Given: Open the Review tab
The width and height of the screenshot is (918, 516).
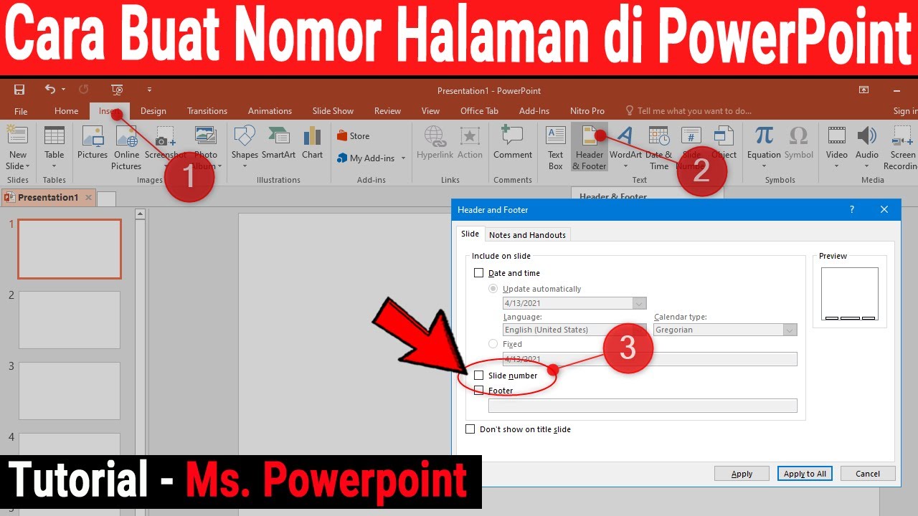Looking at the screenshot, I should pyautogui.click(x=387, y=111).
